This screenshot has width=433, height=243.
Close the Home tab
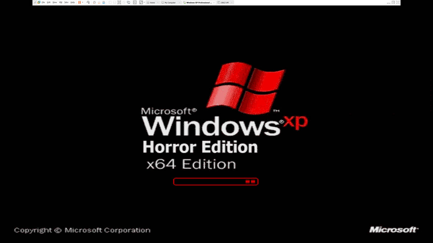(x=158, y=3)
